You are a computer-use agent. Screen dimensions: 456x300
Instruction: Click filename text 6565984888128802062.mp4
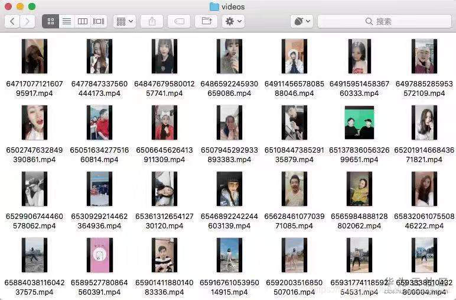click(x=360, y=221)
